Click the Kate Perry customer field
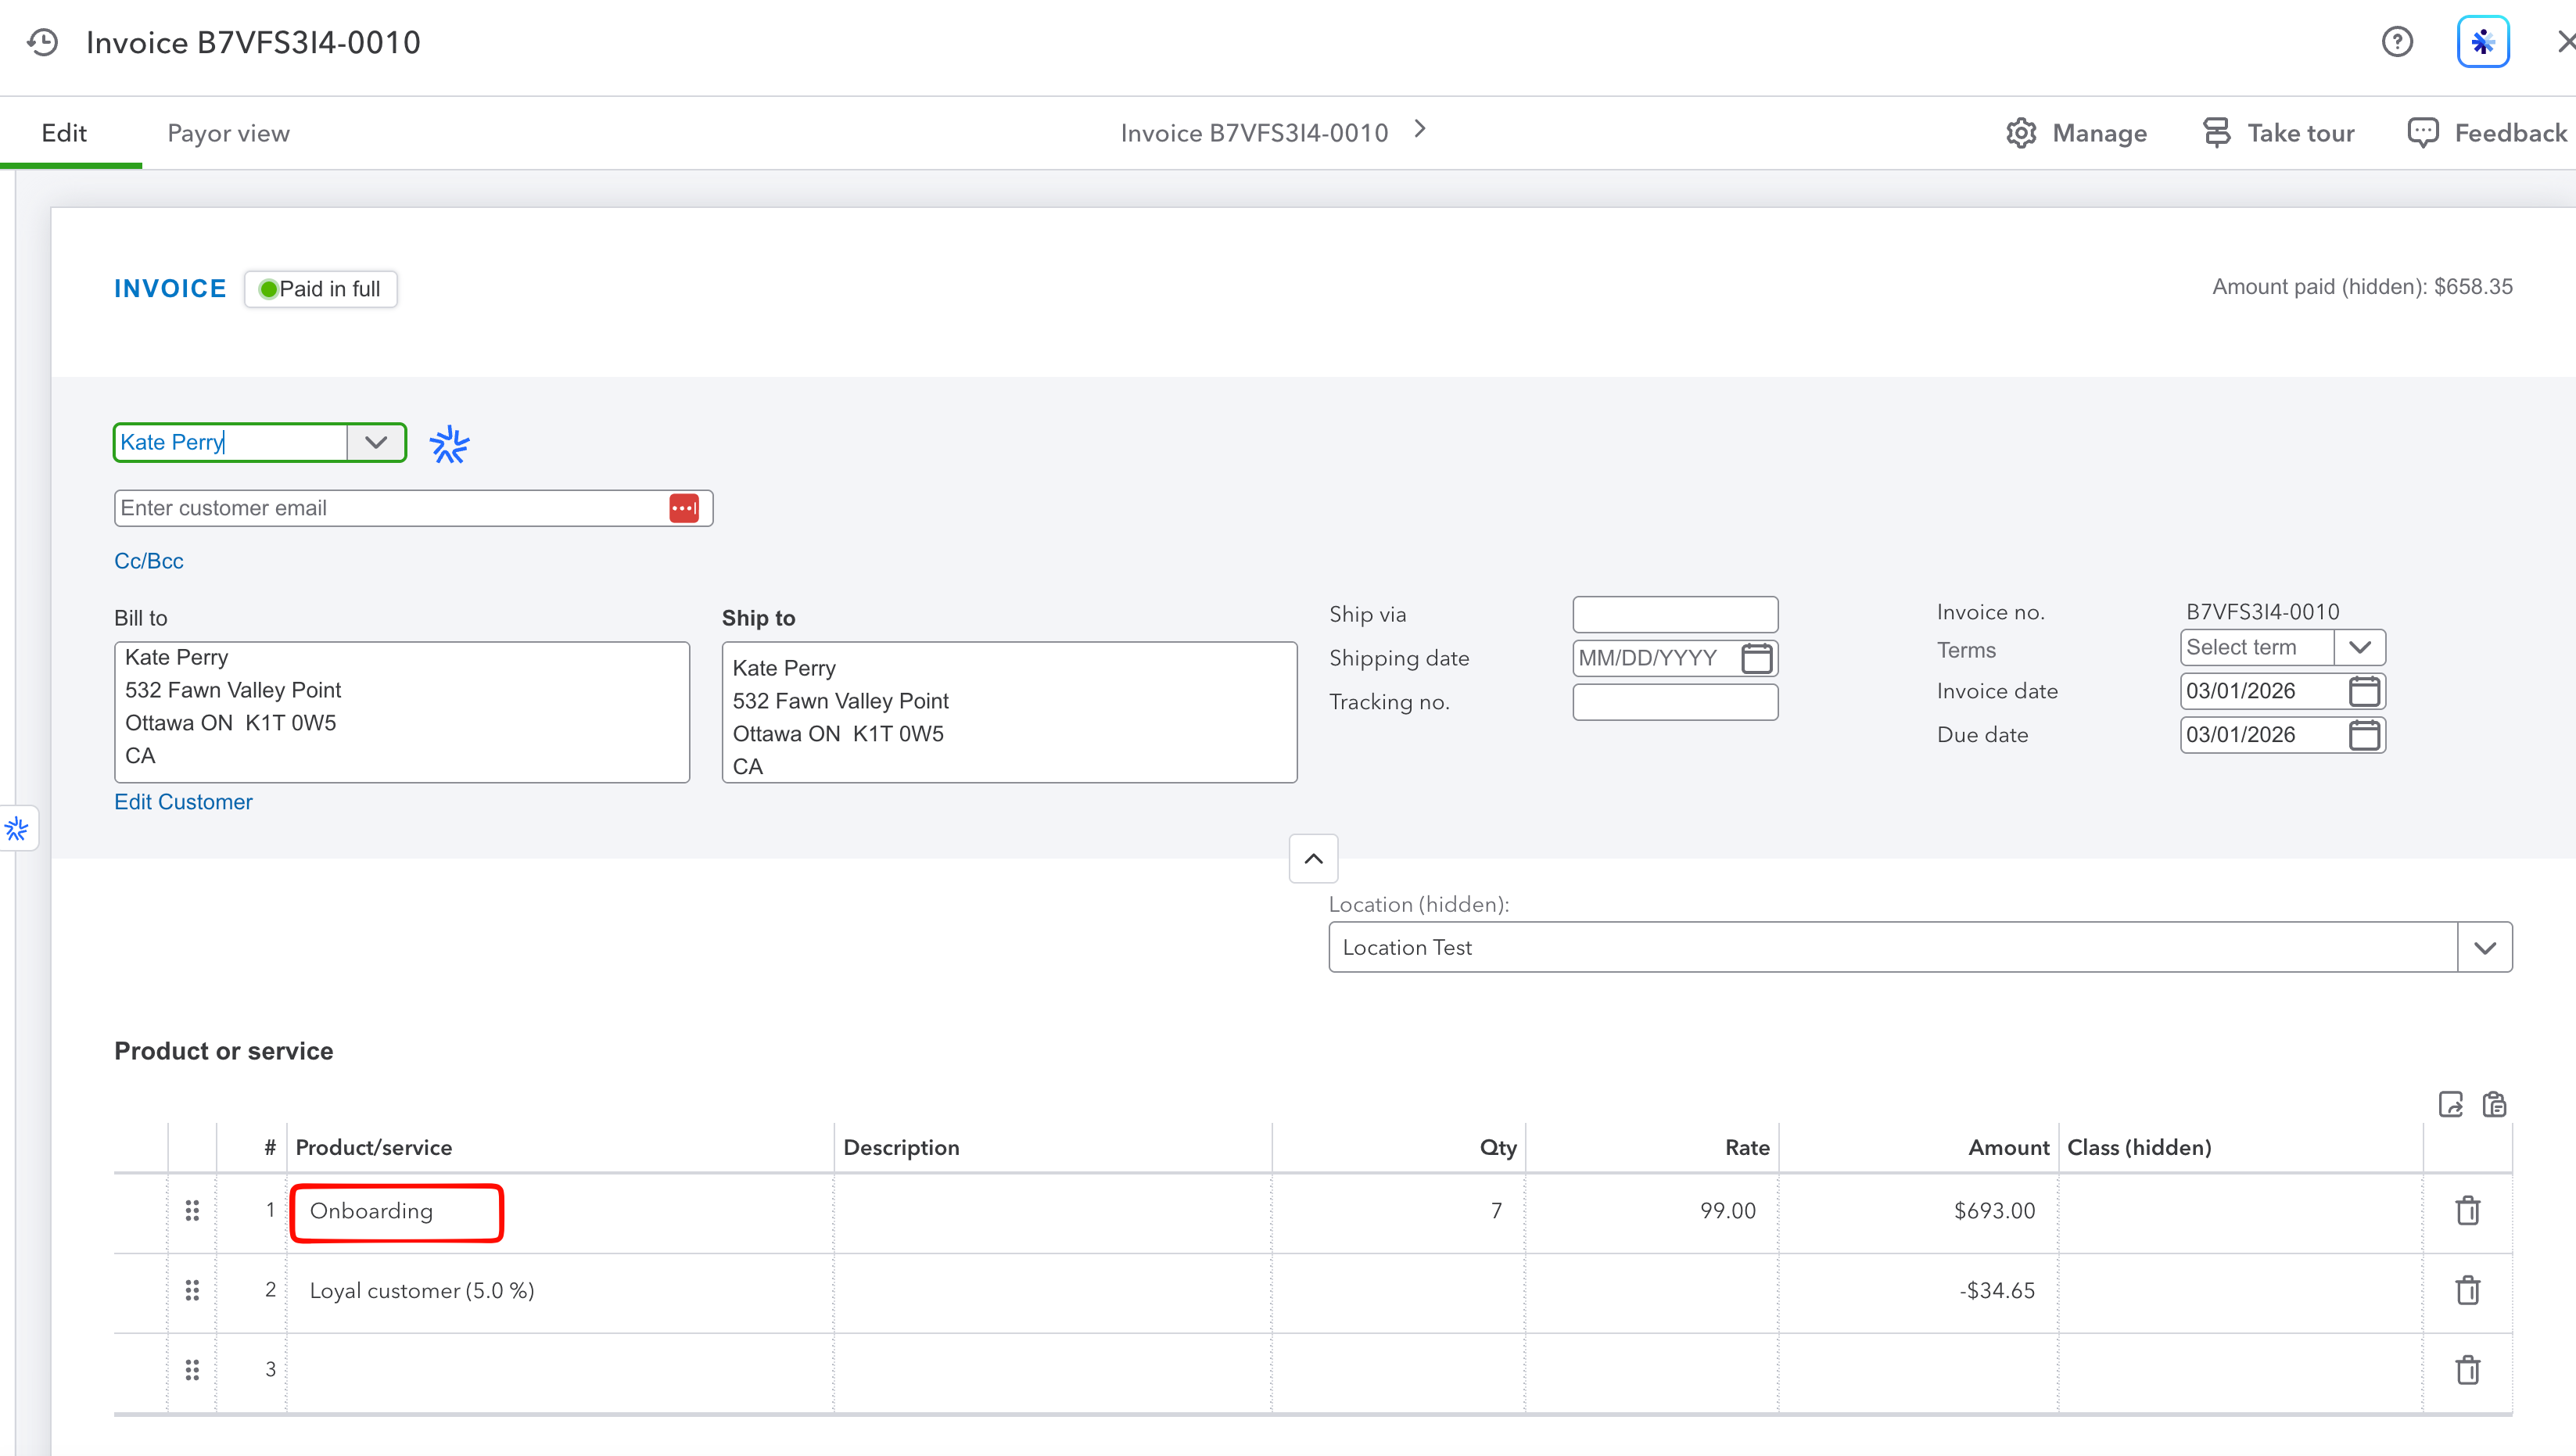 tap(231, 442)
